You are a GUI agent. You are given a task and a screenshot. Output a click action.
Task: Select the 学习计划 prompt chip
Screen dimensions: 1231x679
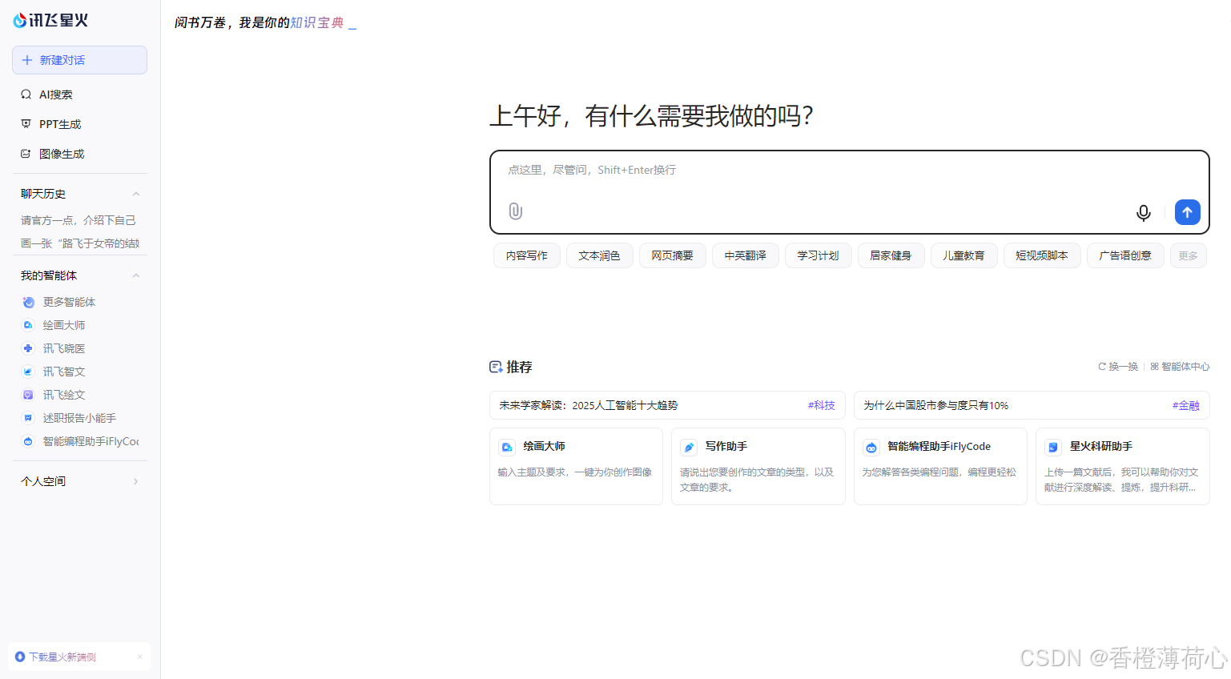tap(819, 255)
